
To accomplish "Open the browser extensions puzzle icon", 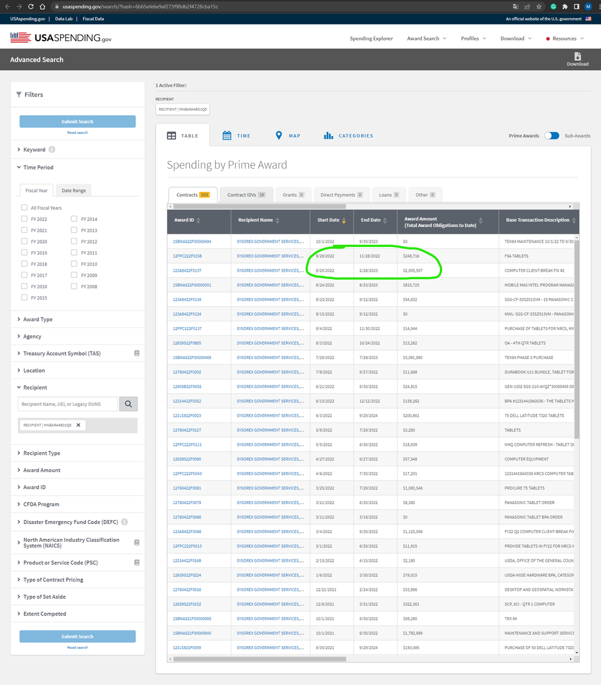I will [x=565, y=7].
